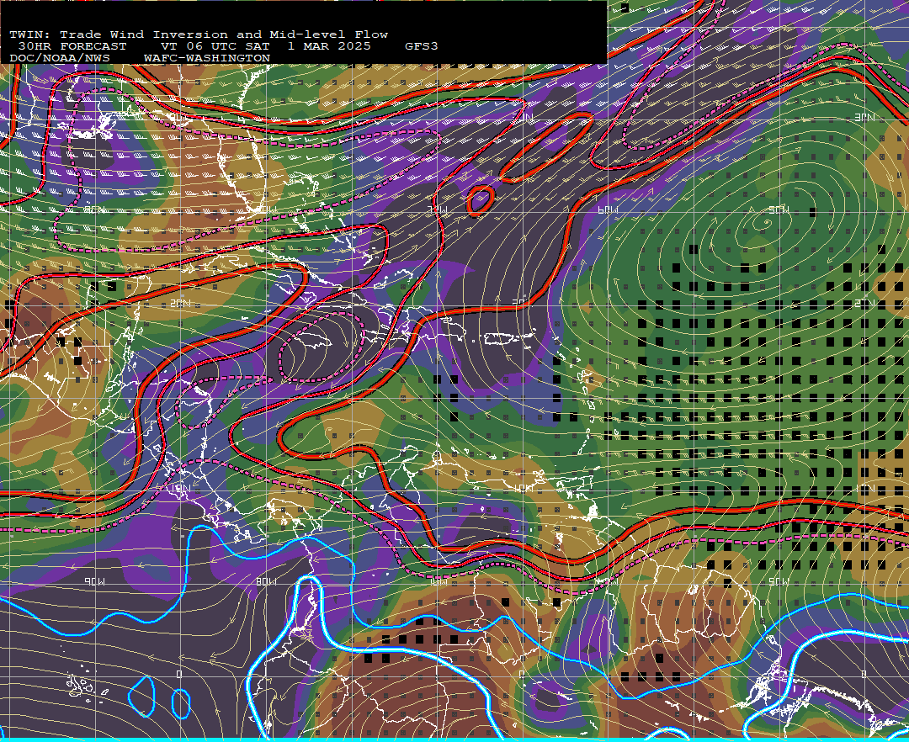
Task: Click the 30N label at the map's east edge
Action: 865,118
